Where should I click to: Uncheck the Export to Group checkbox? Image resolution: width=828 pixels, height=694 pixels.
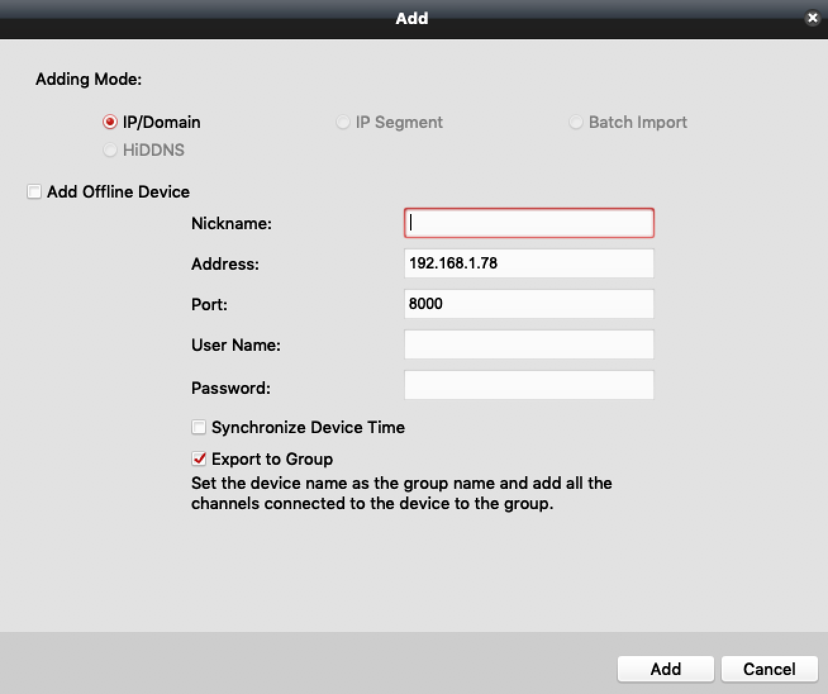199,459
